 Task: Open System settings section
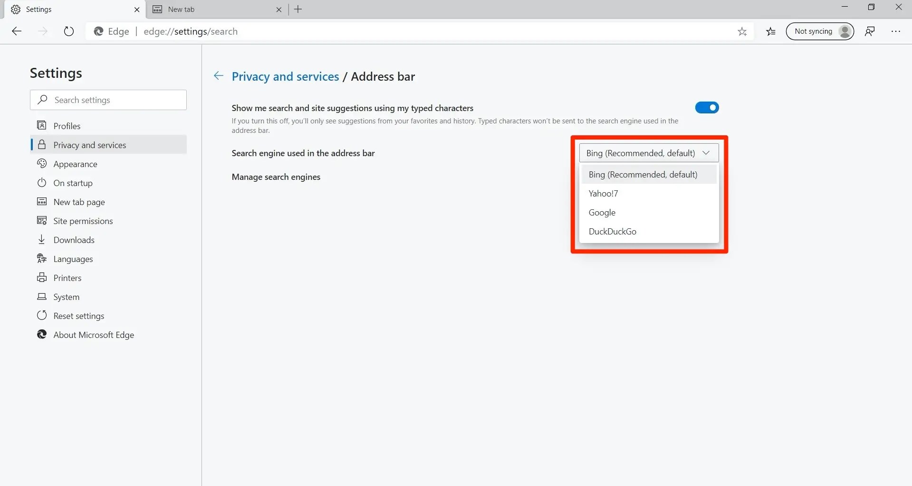click(x=108, y=297)
